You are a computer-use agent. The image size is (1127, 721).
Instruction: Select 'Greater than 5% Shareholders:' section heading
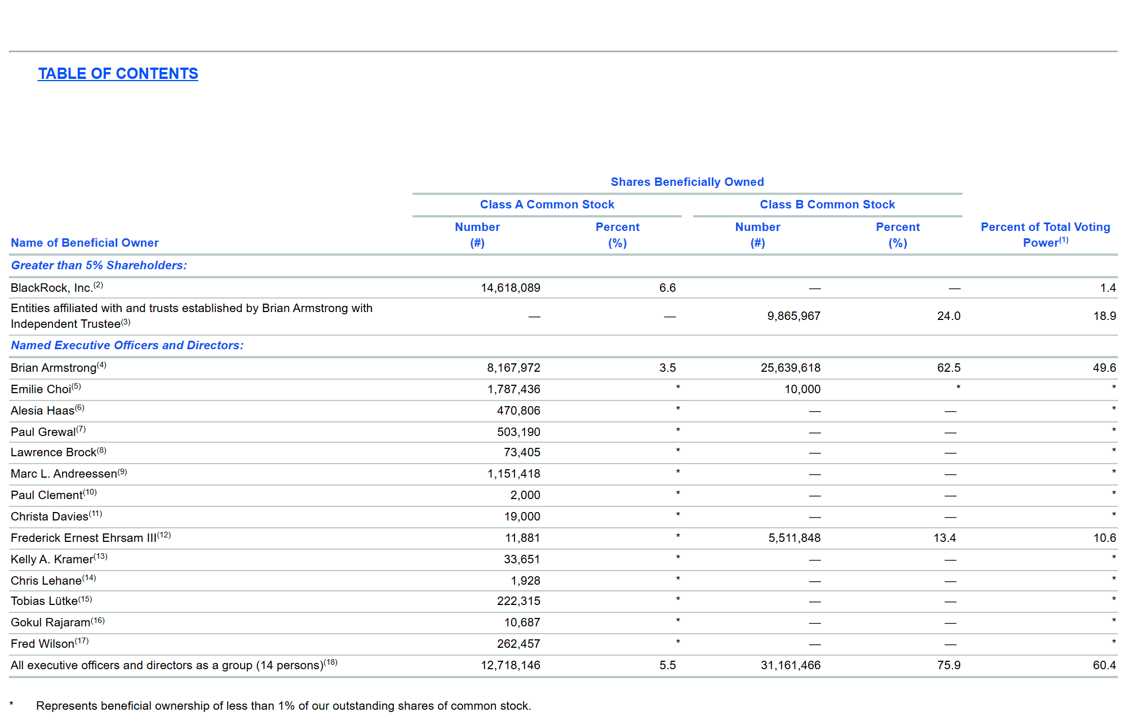click(x=99, y=265)
